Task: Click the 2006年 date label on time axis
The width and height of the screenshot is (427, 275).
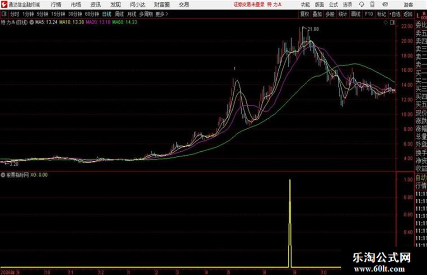Action: pos(8,272)
